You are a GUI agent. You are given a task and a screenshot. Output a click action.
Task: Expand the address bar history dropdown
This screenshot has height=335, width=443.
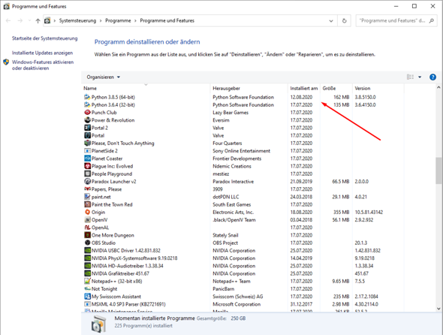click(x=331, y=20)
